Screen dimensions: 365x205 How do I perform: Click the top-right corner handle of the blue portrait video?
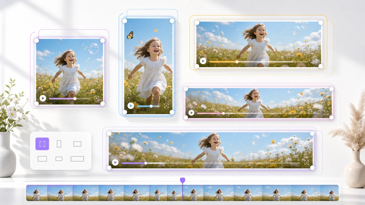tap(172, 21)
